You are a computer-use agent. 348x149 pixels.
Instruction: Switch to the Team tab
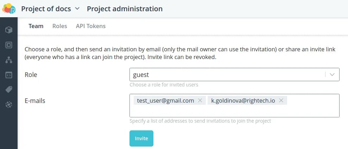pos(36,26)
